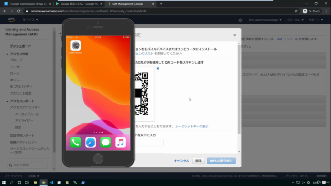Open the Phone app in the dock
331x186 pixels.
click(x=76, y=143)
